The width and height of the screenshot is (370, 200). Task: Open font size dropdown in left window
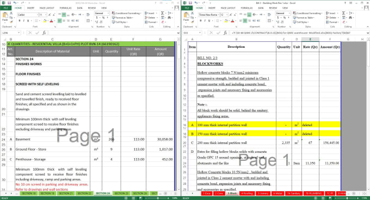point(46,15)
